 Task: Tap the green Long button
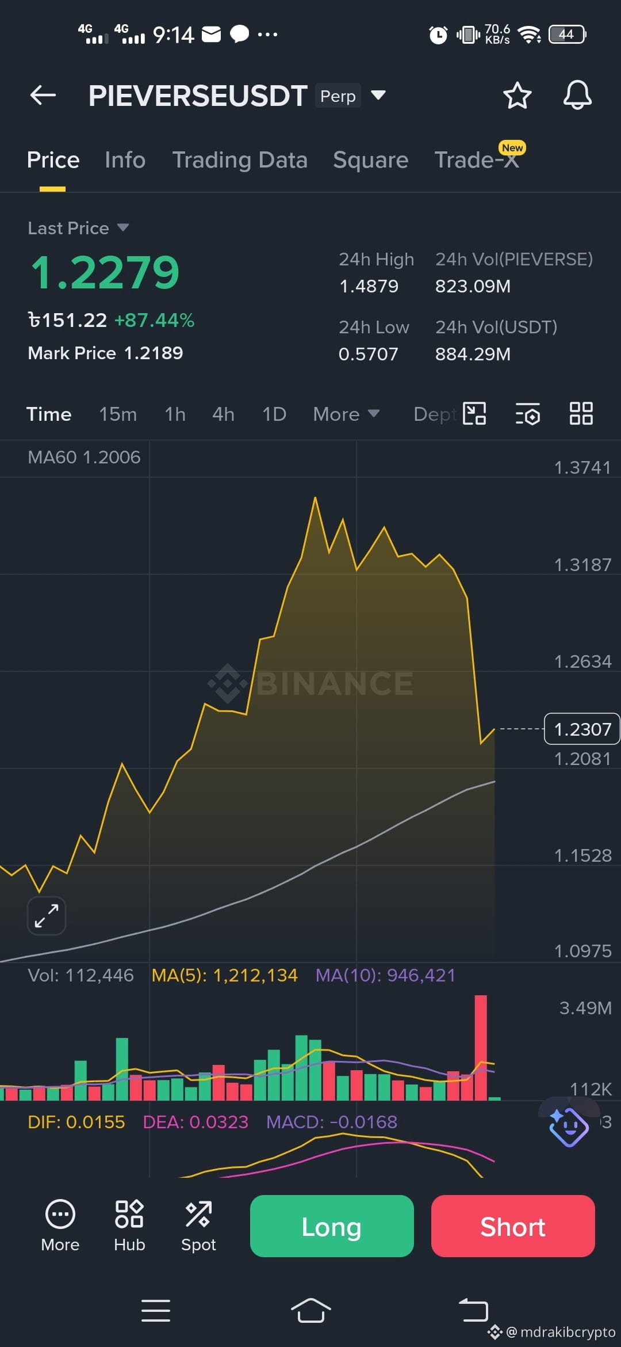point(332,1226)
